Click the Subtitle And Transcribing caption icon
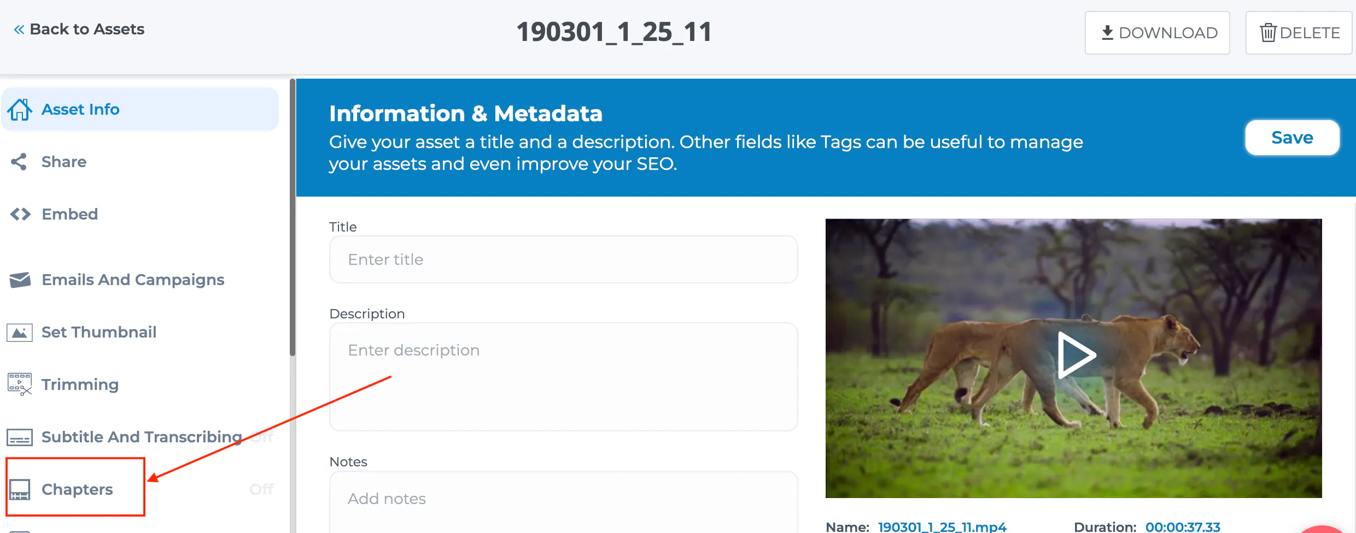The image size is (1356, 533). tap(20, 437)
